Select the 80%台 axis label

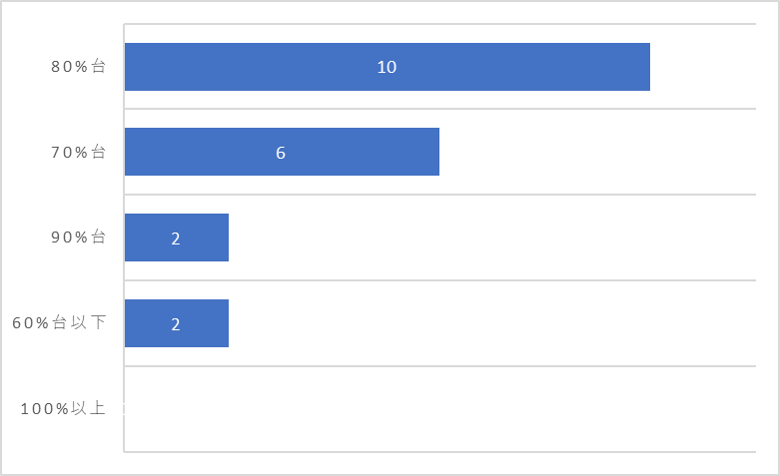point(79,66)
